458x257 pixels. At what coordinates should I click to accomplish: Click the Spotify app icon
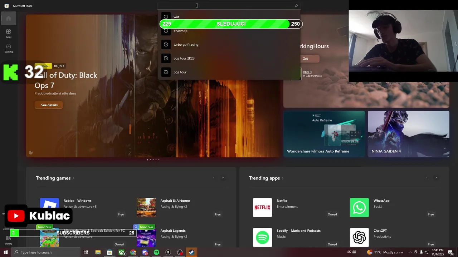[262, 237]
